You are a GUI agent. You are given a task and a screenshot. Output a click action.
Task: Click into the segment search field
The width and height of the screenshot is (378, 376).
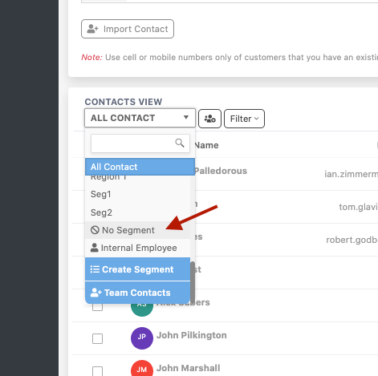click(x=140, y=144)
